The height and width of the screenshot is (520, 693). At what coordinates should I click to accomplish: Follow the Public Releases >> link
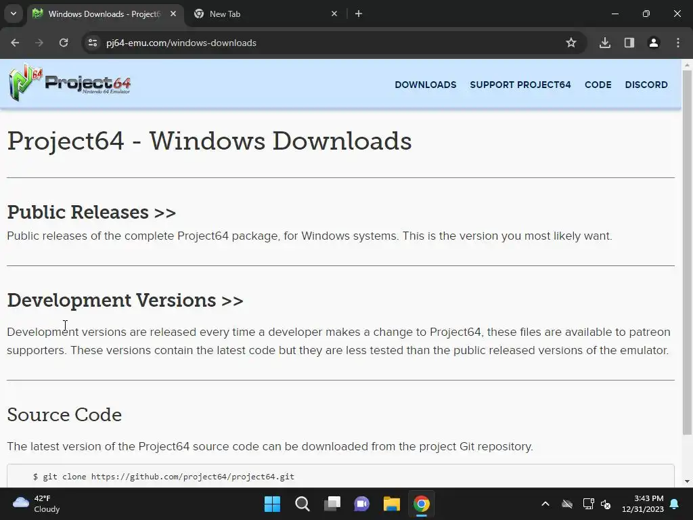coord(91,212)
